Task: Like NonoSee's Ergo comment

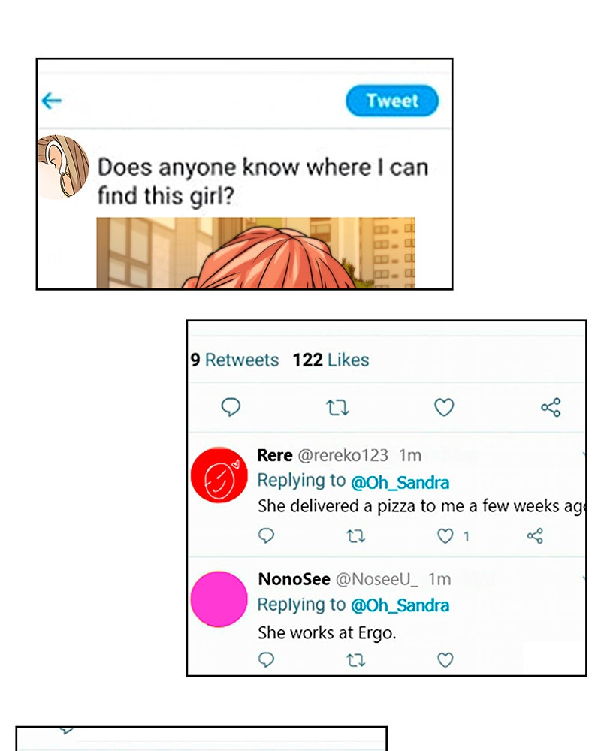Action: point(445,660)
